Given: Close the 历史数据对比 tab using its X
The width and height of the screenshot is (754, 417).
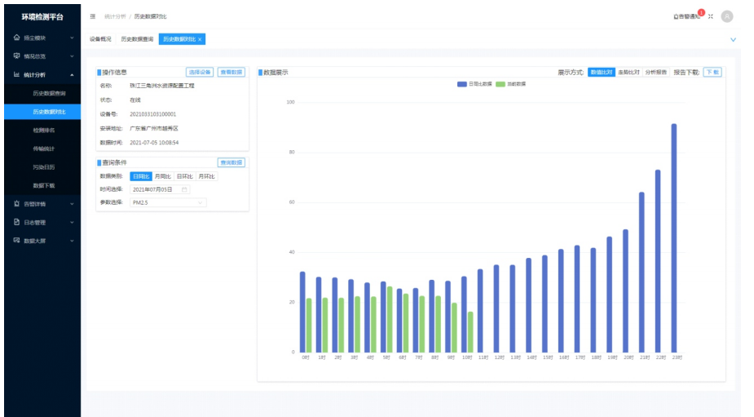Looking at the screenshot, I should pos(201,39).
